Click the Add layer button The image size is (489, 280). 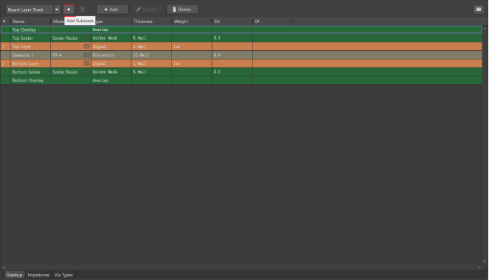[112, 10]
